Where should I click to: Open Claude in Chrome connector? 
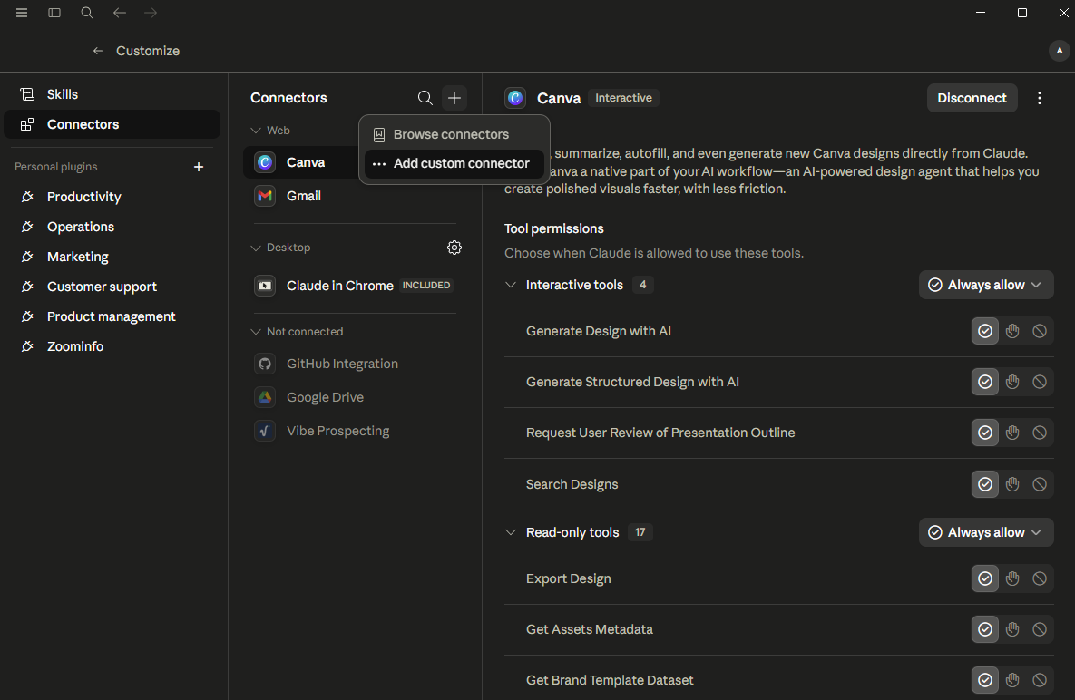[x=356, y=286]
